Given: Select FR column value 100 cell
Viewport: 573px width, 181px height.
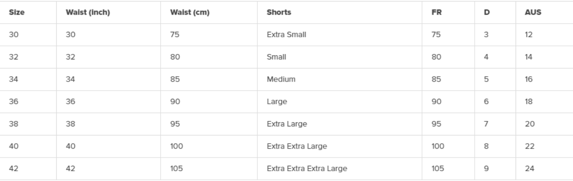Looking at the screenshot, I should [x=438, y=146].
